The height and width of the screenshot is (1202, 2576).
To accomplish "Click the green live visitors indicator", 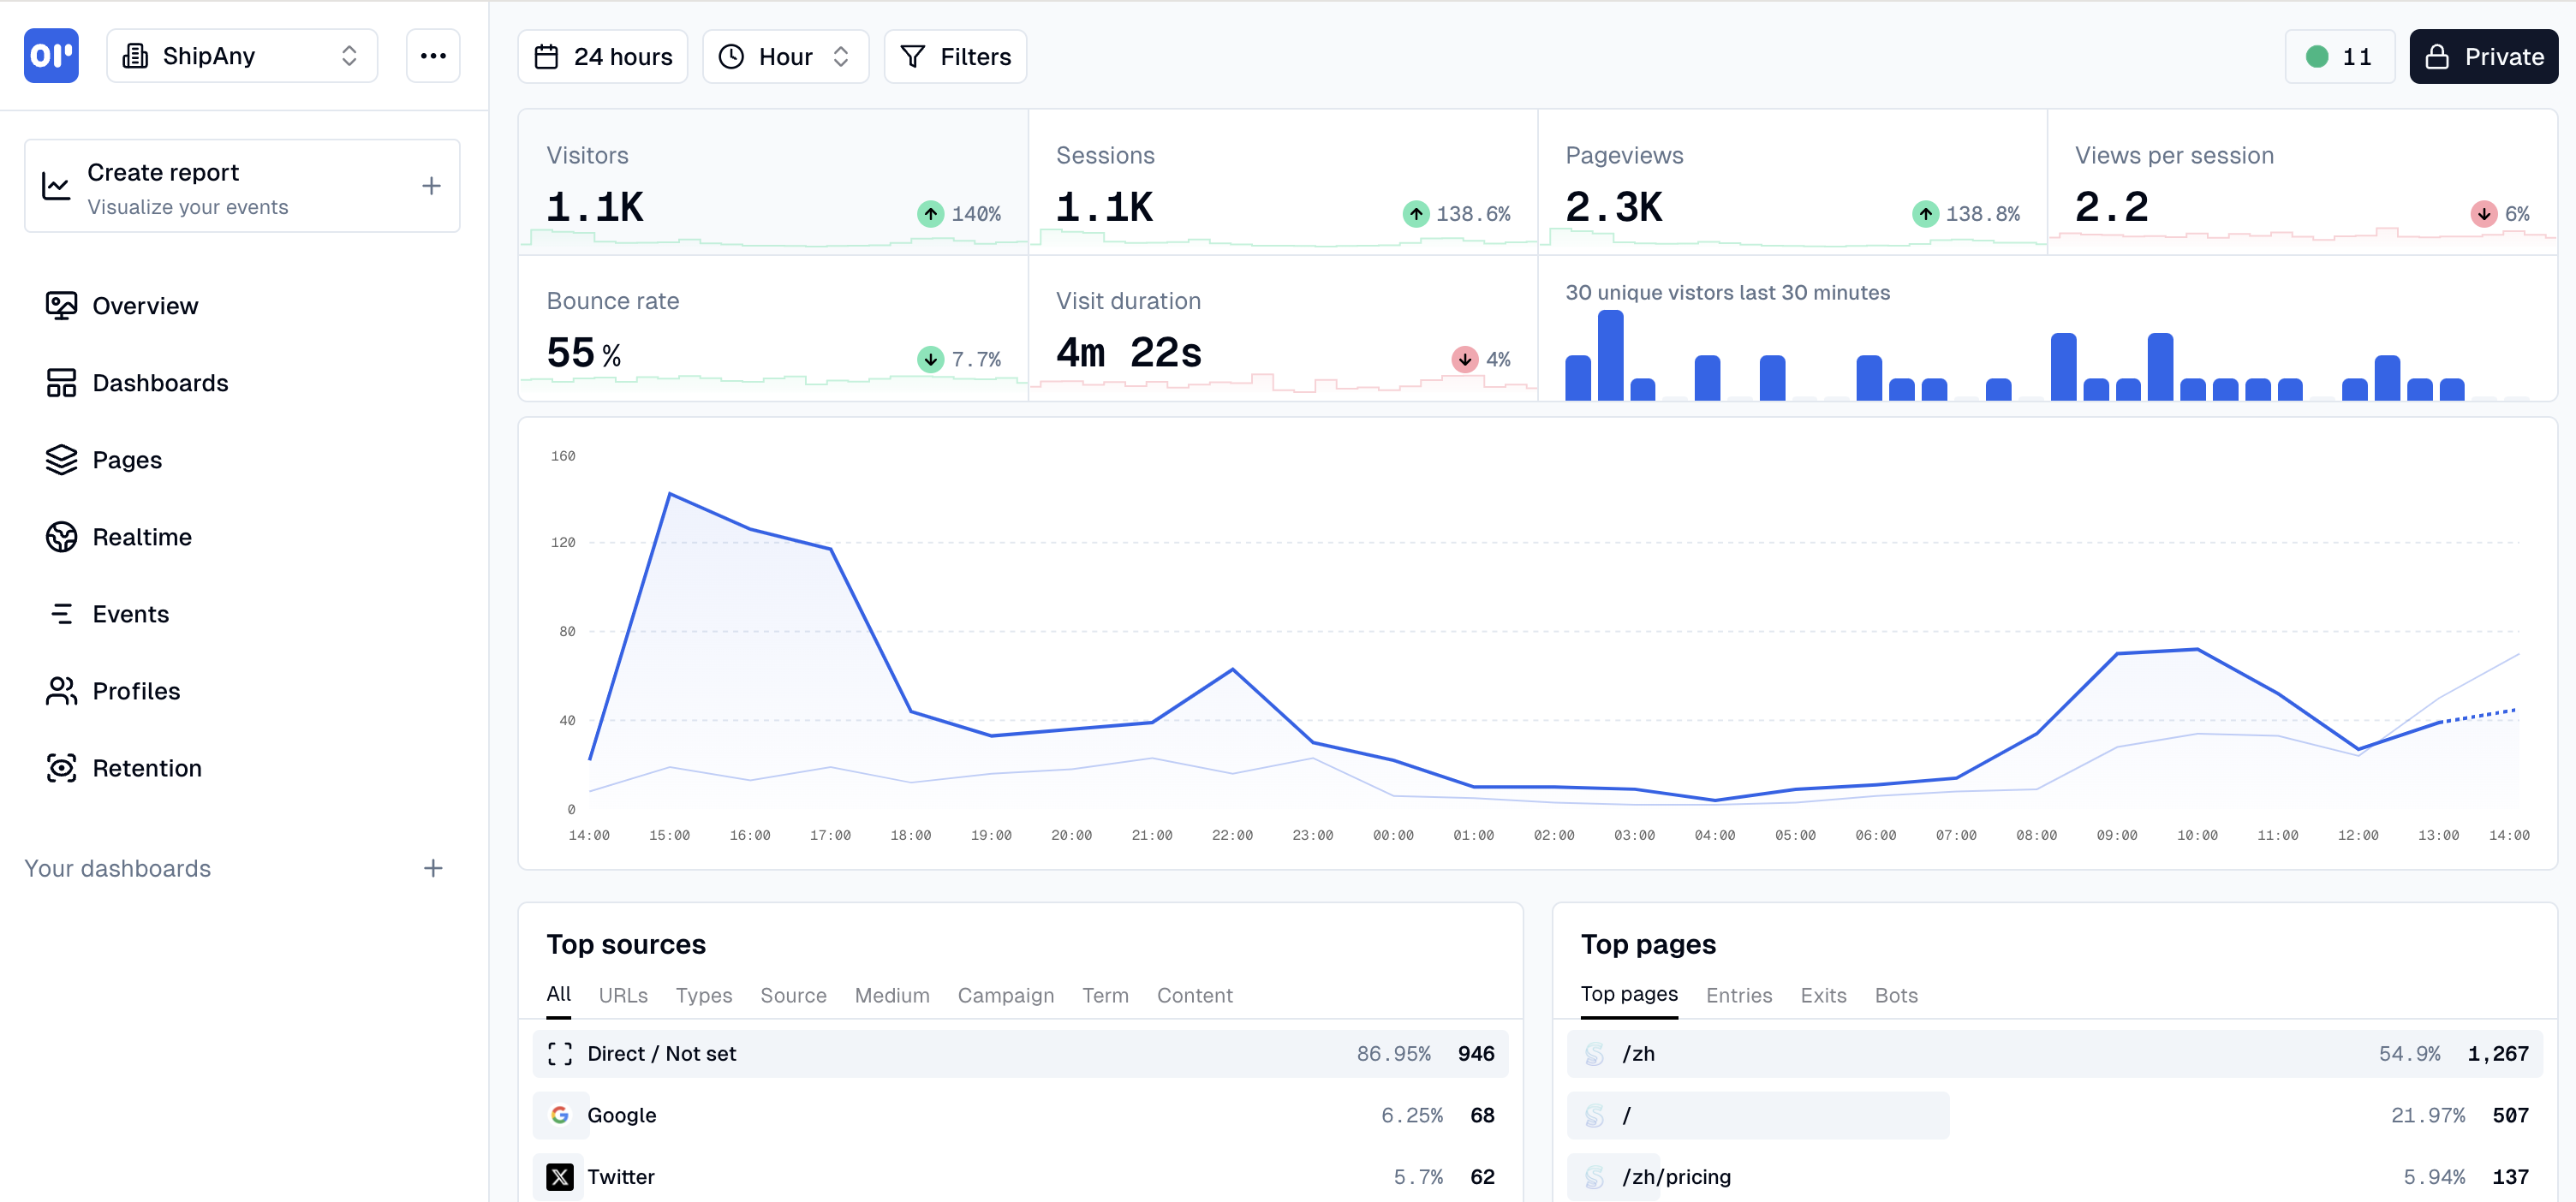I will tap(2339, 56).
